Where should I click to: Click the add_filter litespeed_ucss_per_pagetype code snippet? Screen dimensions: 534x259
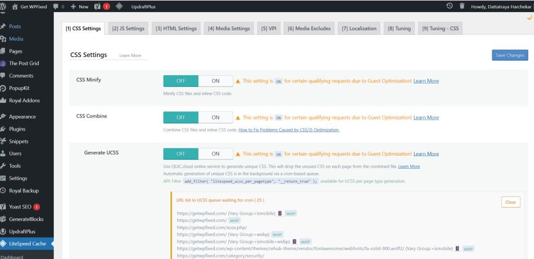coord(251,181)
